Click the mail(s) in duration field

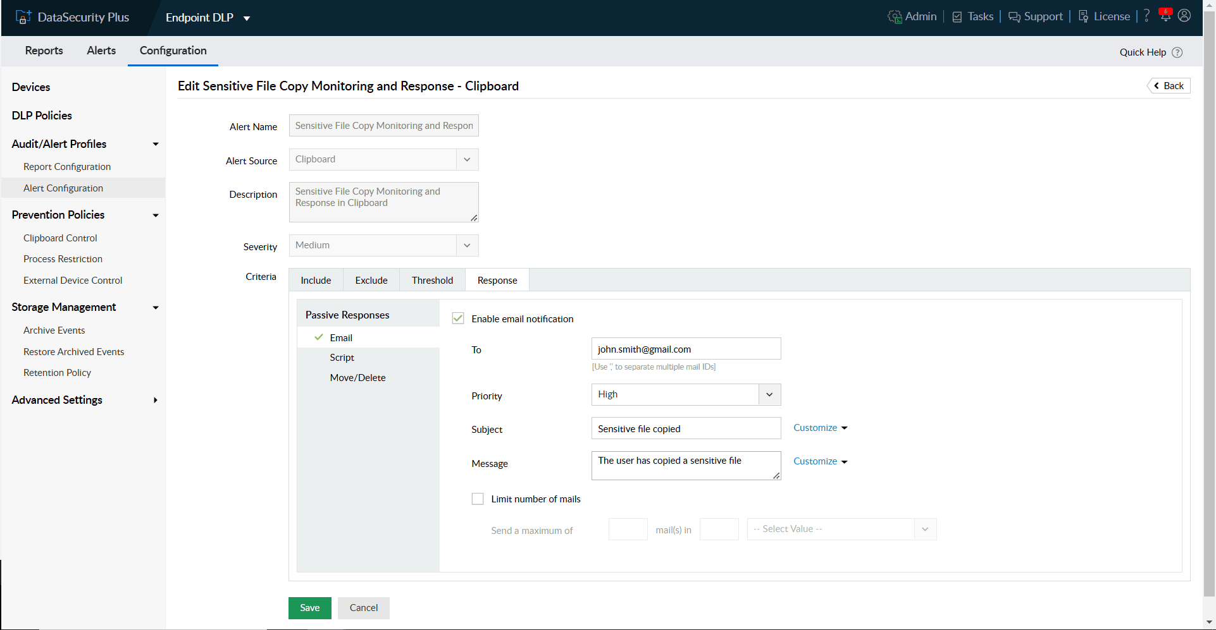click(x=719, y=529)
